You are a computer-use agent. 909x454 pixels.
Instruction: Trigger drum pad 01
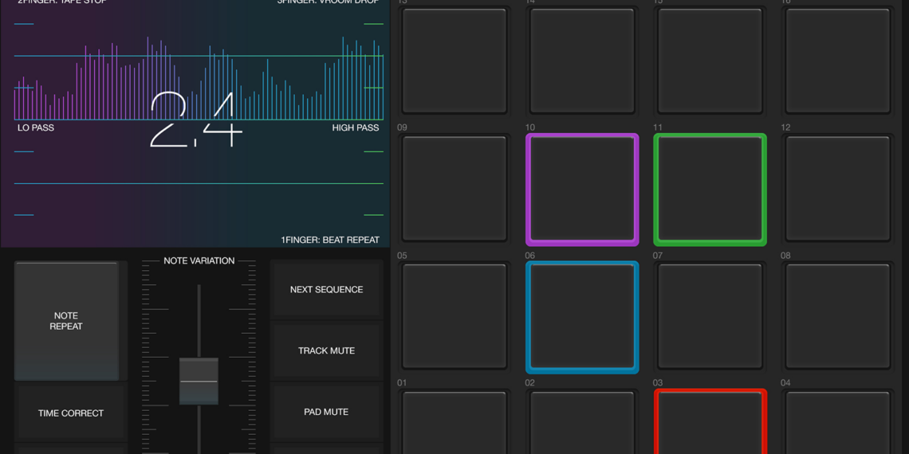pyautogui.click(x=454, y=424)
